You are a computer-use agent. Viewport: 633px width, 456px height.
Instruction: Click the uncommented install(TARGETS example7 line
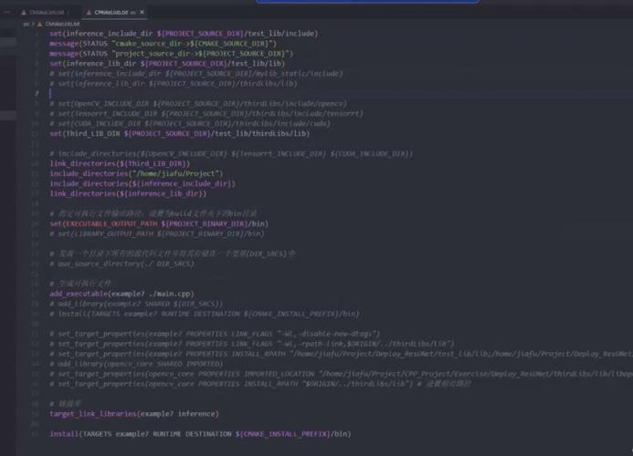pos(200,434)
